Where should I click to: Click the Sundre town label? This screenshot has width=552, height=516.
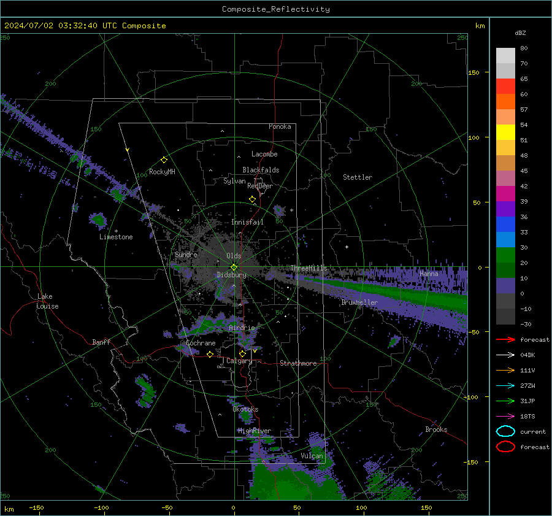[x=186, y=254]
